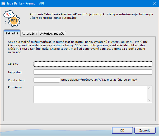This screenshot has width=159, height=136.
Task: Click the Poznámka scrollbar down arrow
Action: 149,100
